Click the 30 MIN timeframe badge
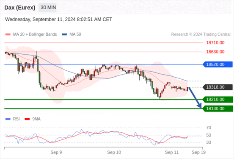Screen dimensions: 234x159 [47, 8]
